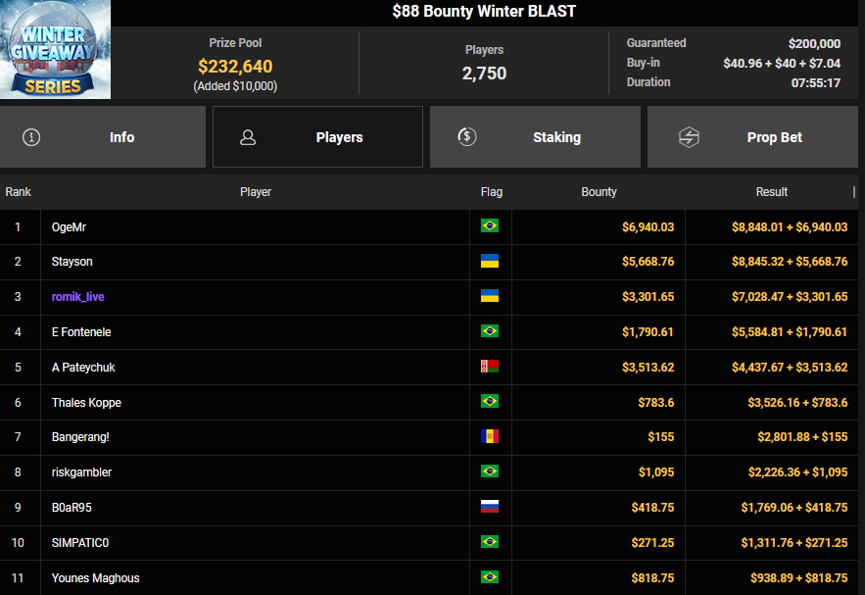Image resolution: width=865 pixels, height=595 pixels.
Task: Select player E Fontenele in the list
Action: [82, 332]
